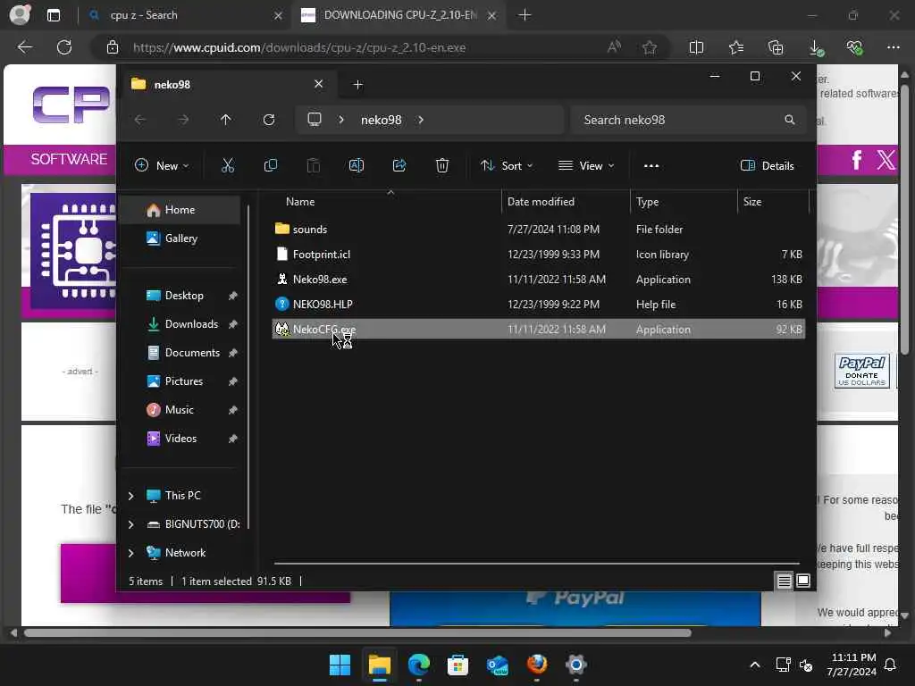Screen dimensions: 915x686
Task: Open Edge collections icon
Action: (x=776, y=47)
